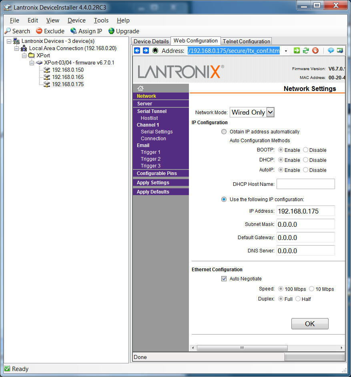Click the horizontal scrollbar left arrow
This screenshot has height=377, width=351.
193,348
